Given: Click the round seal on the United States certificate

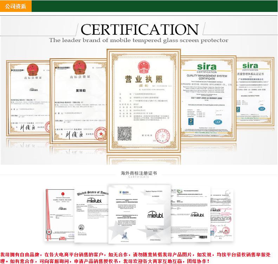Looking at the screenshot, I should (x=81, y=227).
